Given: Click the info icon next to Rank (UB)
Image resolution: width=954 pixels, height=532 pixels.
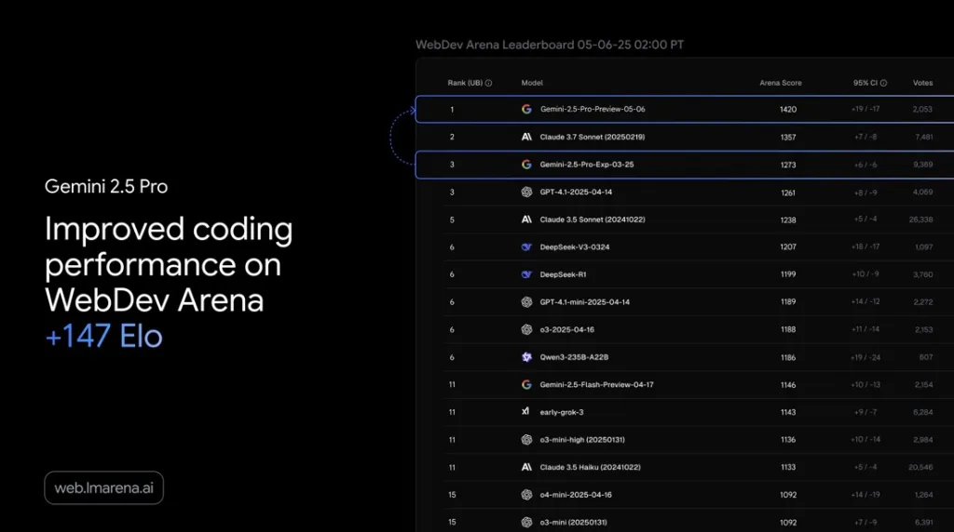Looking at the screenshot, I should (488, 83).
